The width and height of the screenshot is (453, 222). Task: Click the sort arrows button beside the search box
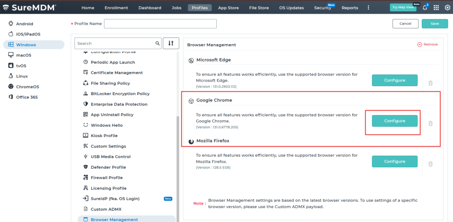[171, 43]
